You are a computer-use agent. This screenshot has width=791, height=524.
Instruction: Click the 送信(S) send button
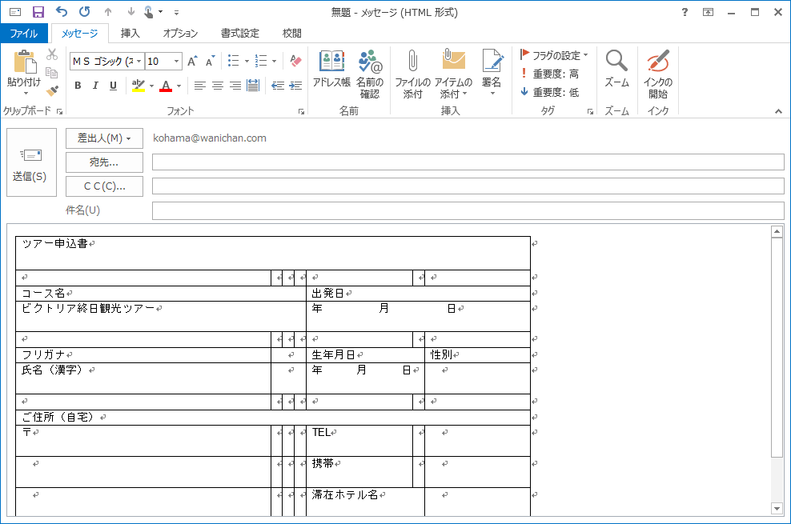[x=31, y=162]
